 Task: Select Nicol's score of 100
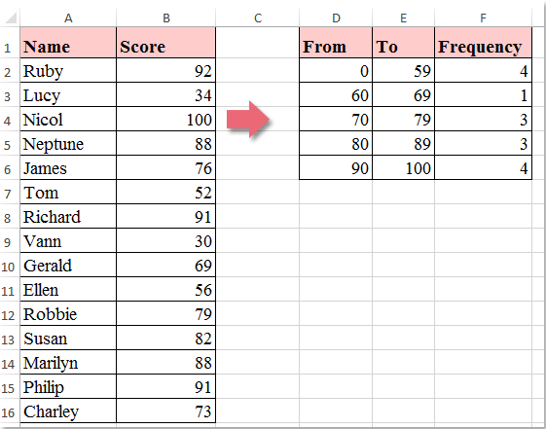[x=166, y=120]
